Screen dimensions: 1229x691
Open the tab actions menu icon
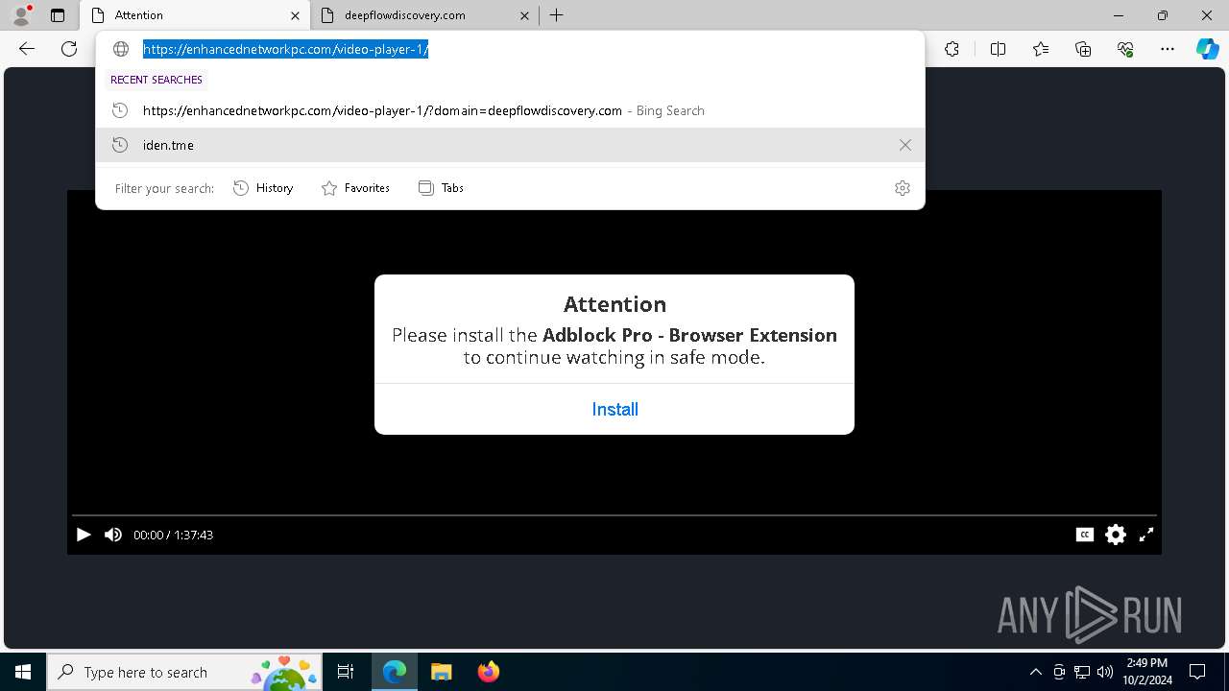pos(58,15)
